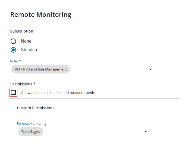Click the Custom Permissions heading
This screenshot has width=188, height=157.
click(x=36, y=108)
